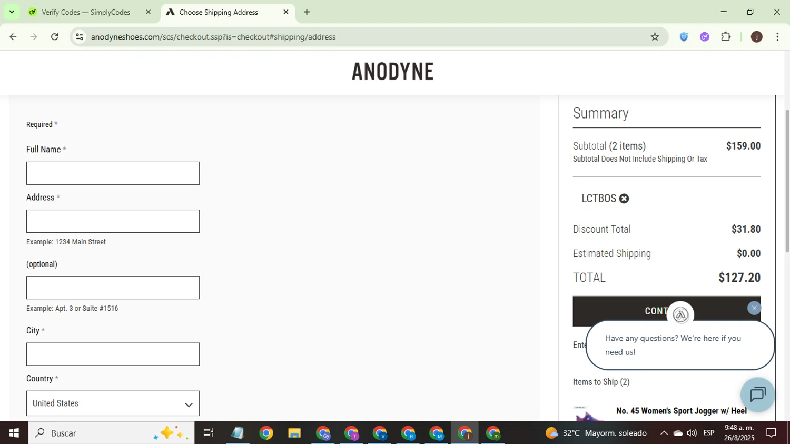The width and height of the screenshot is (790, 444).
Task: Reload the checkout page
Action: point(54,37)
